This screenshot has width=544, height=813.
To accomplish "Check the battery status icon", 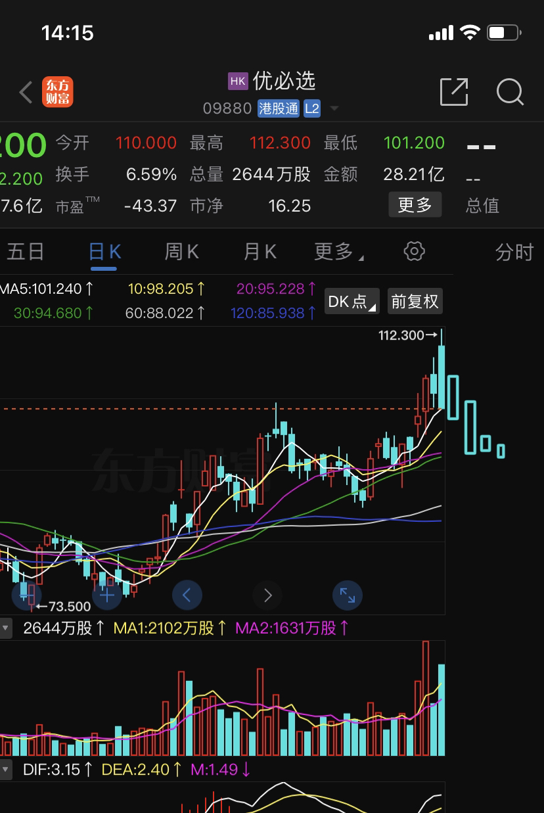I will tap(505, 32).
